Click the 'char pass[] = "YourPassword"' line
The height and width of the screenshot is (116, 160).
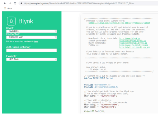pos(100,107)
